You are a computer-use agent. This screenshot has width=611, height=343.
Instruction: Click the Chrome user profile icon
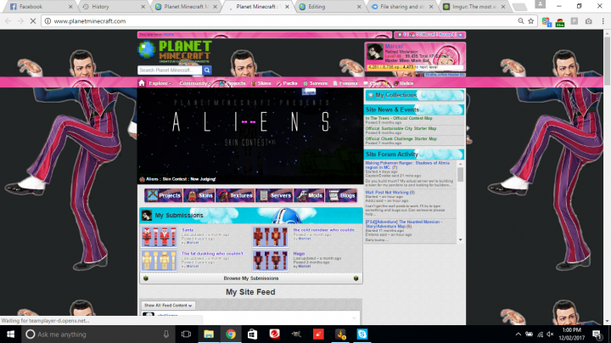(540, 4)
